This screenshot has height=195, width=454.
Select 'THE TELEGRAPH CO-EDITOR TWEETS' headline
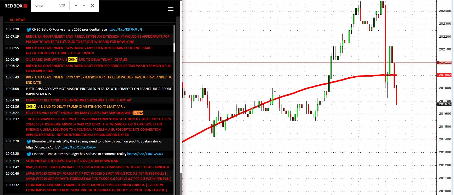(x=98, y=127)
